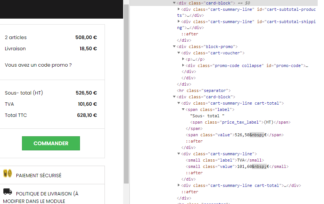The height and width of the screenshot is (204, 324).
Task: Expand the cart-subtotal-products div node
Action: [179, 9]
